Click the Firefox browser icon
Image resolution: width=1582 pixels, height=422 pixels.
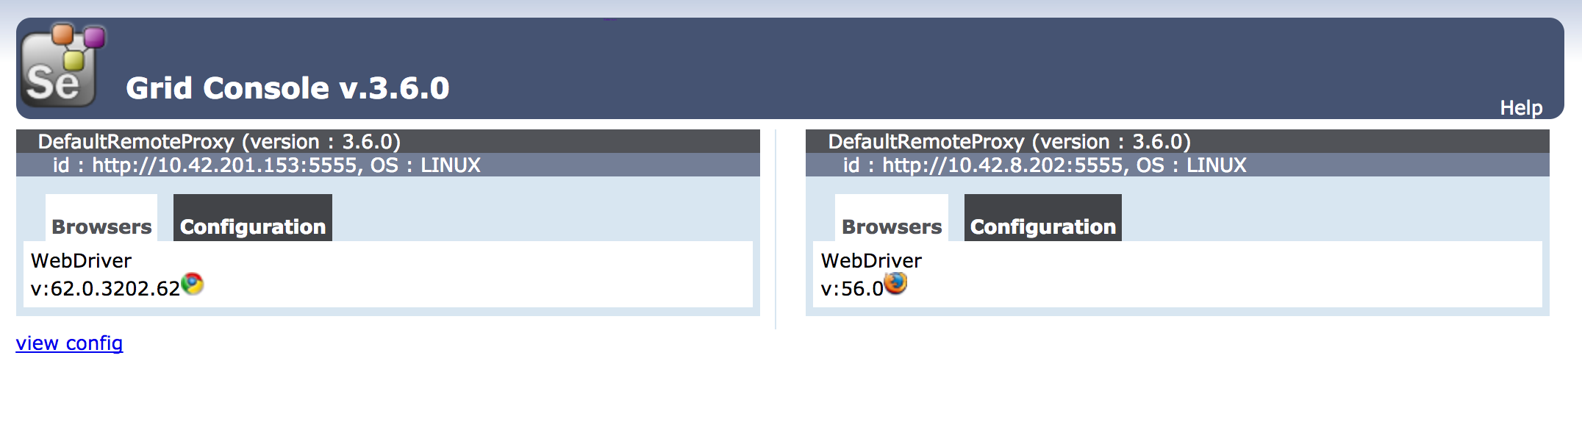click(895, 283)
